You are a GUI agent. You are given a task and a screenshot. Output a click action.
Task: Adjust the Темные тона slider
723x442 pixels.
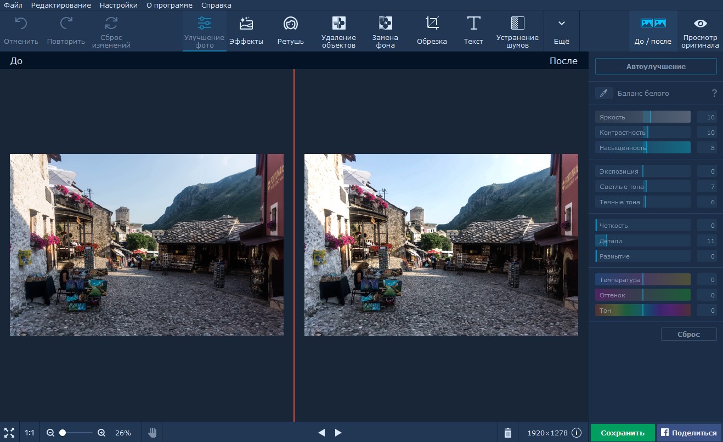tap(643, 202)
